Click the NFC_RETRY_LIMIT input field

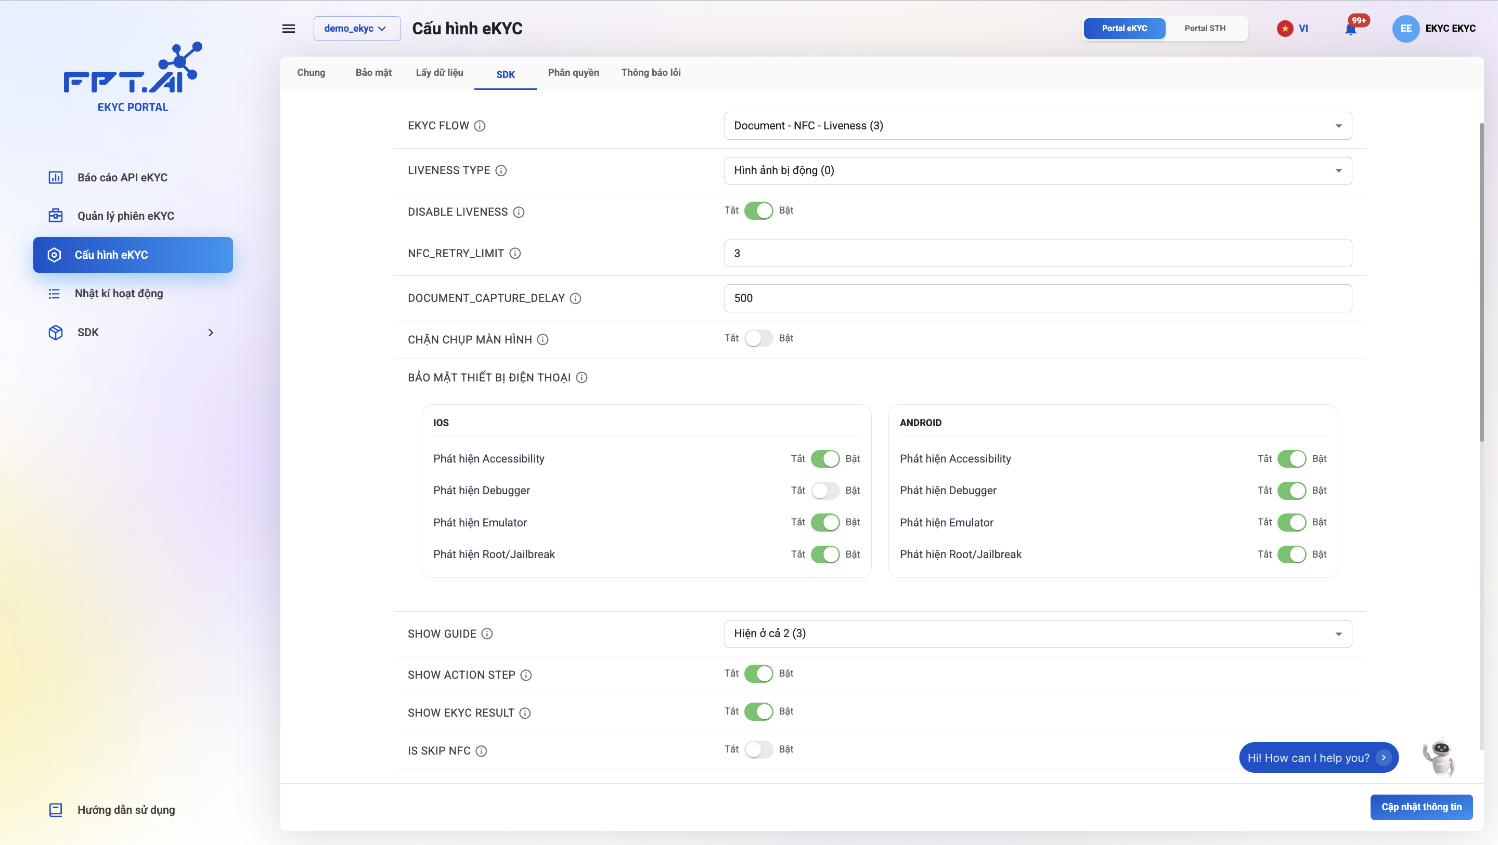(1038, 254)
